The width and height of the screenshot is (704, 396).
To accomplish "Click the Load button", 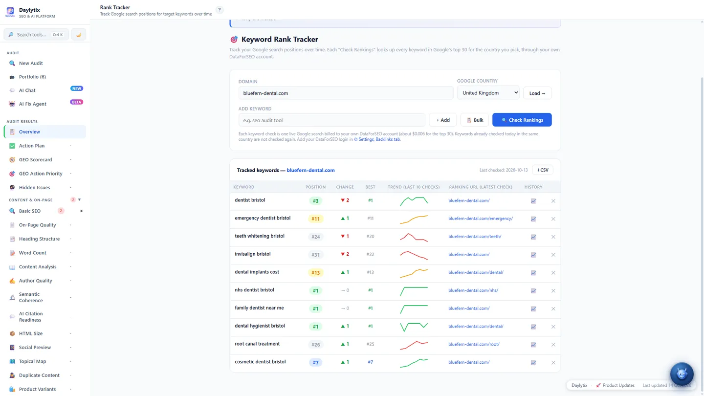I will tap(537, 93).
